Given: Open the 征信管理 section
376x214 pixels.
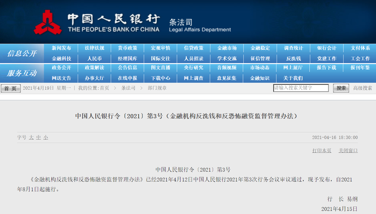Looking at the screenshot, I should (260, 59).
